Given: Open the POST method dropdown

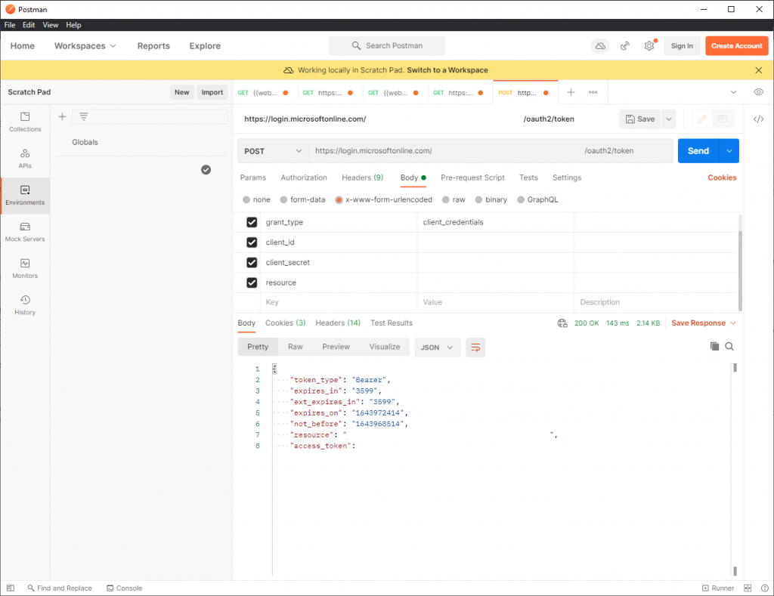Looking at the screenshot, I should [273, 151].
